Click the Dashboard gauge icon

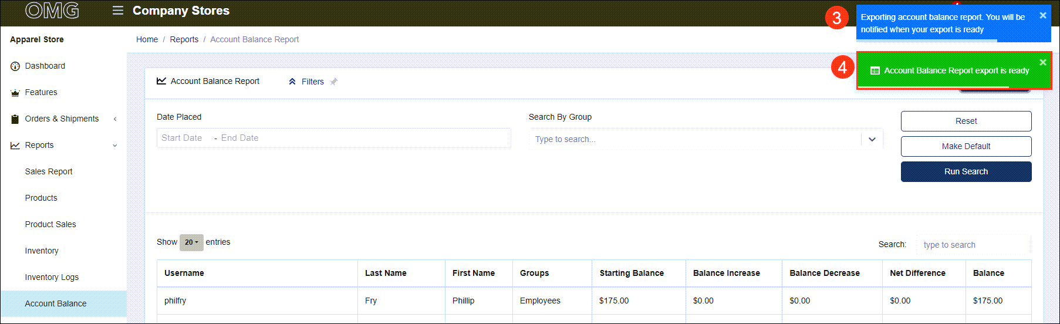15,66
